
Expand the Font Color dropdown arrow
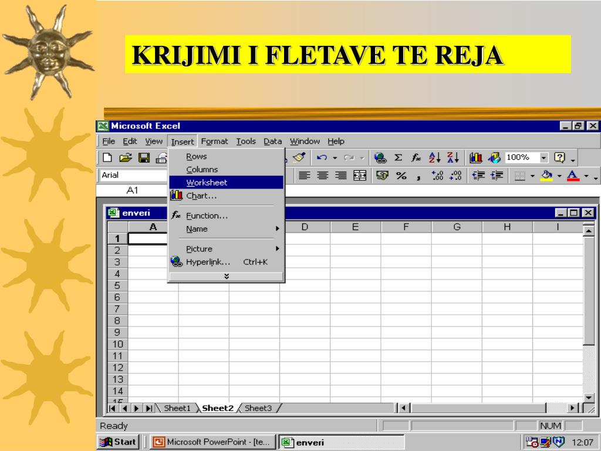coord(586,176)
